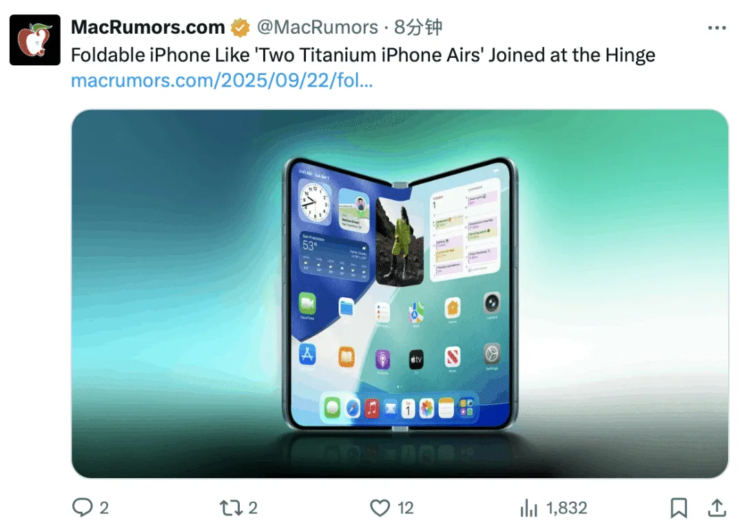
Task: Click the 1,832 view count
Action: [566, 508]
